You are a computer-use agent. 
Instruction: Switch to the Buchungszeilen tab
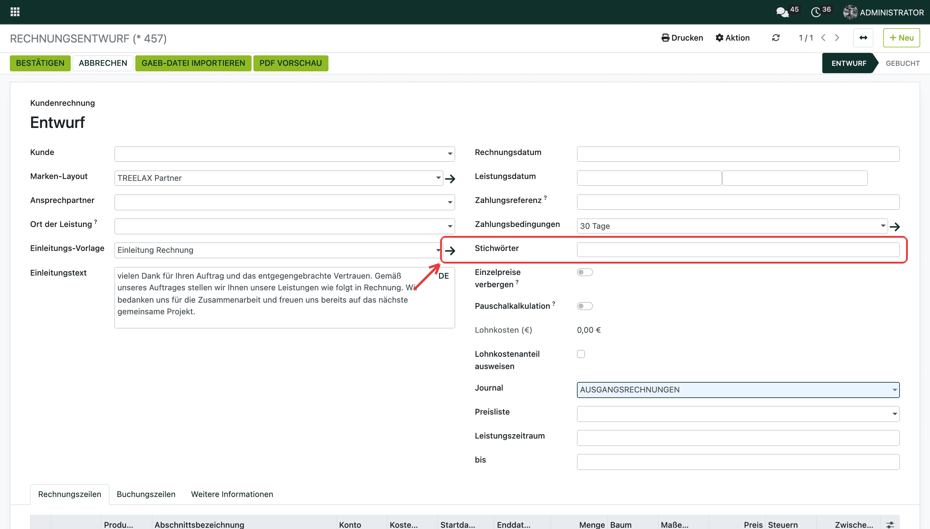click(x=146, y=494)
